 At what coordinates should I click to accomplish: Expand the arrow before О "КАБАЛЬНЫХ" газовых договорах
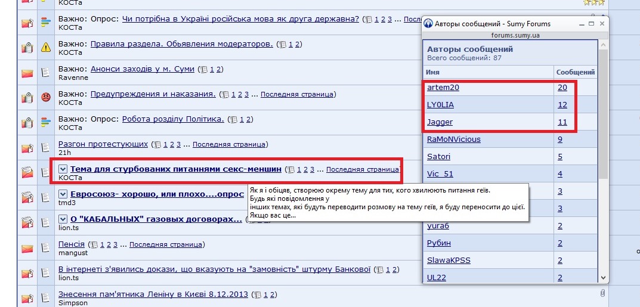point(63,219)
